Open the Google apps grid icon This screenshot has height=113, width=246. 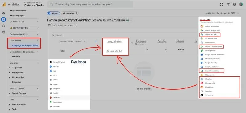221,4
